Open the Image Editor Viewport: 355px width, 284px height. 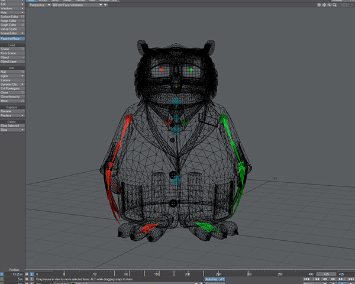[12, 21]
